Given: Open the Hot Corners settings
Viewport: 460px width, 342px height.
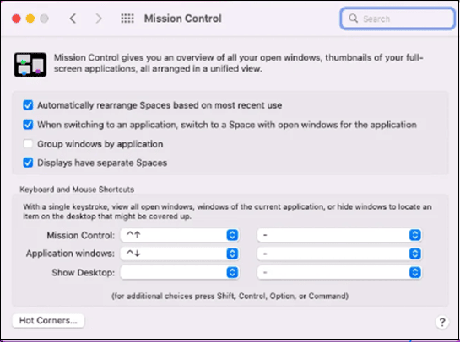Looking at the screenshot, I should click(48, 321).
